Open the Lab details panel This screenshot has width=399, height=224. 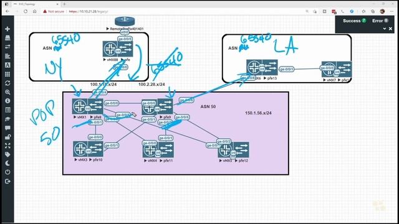7,110
